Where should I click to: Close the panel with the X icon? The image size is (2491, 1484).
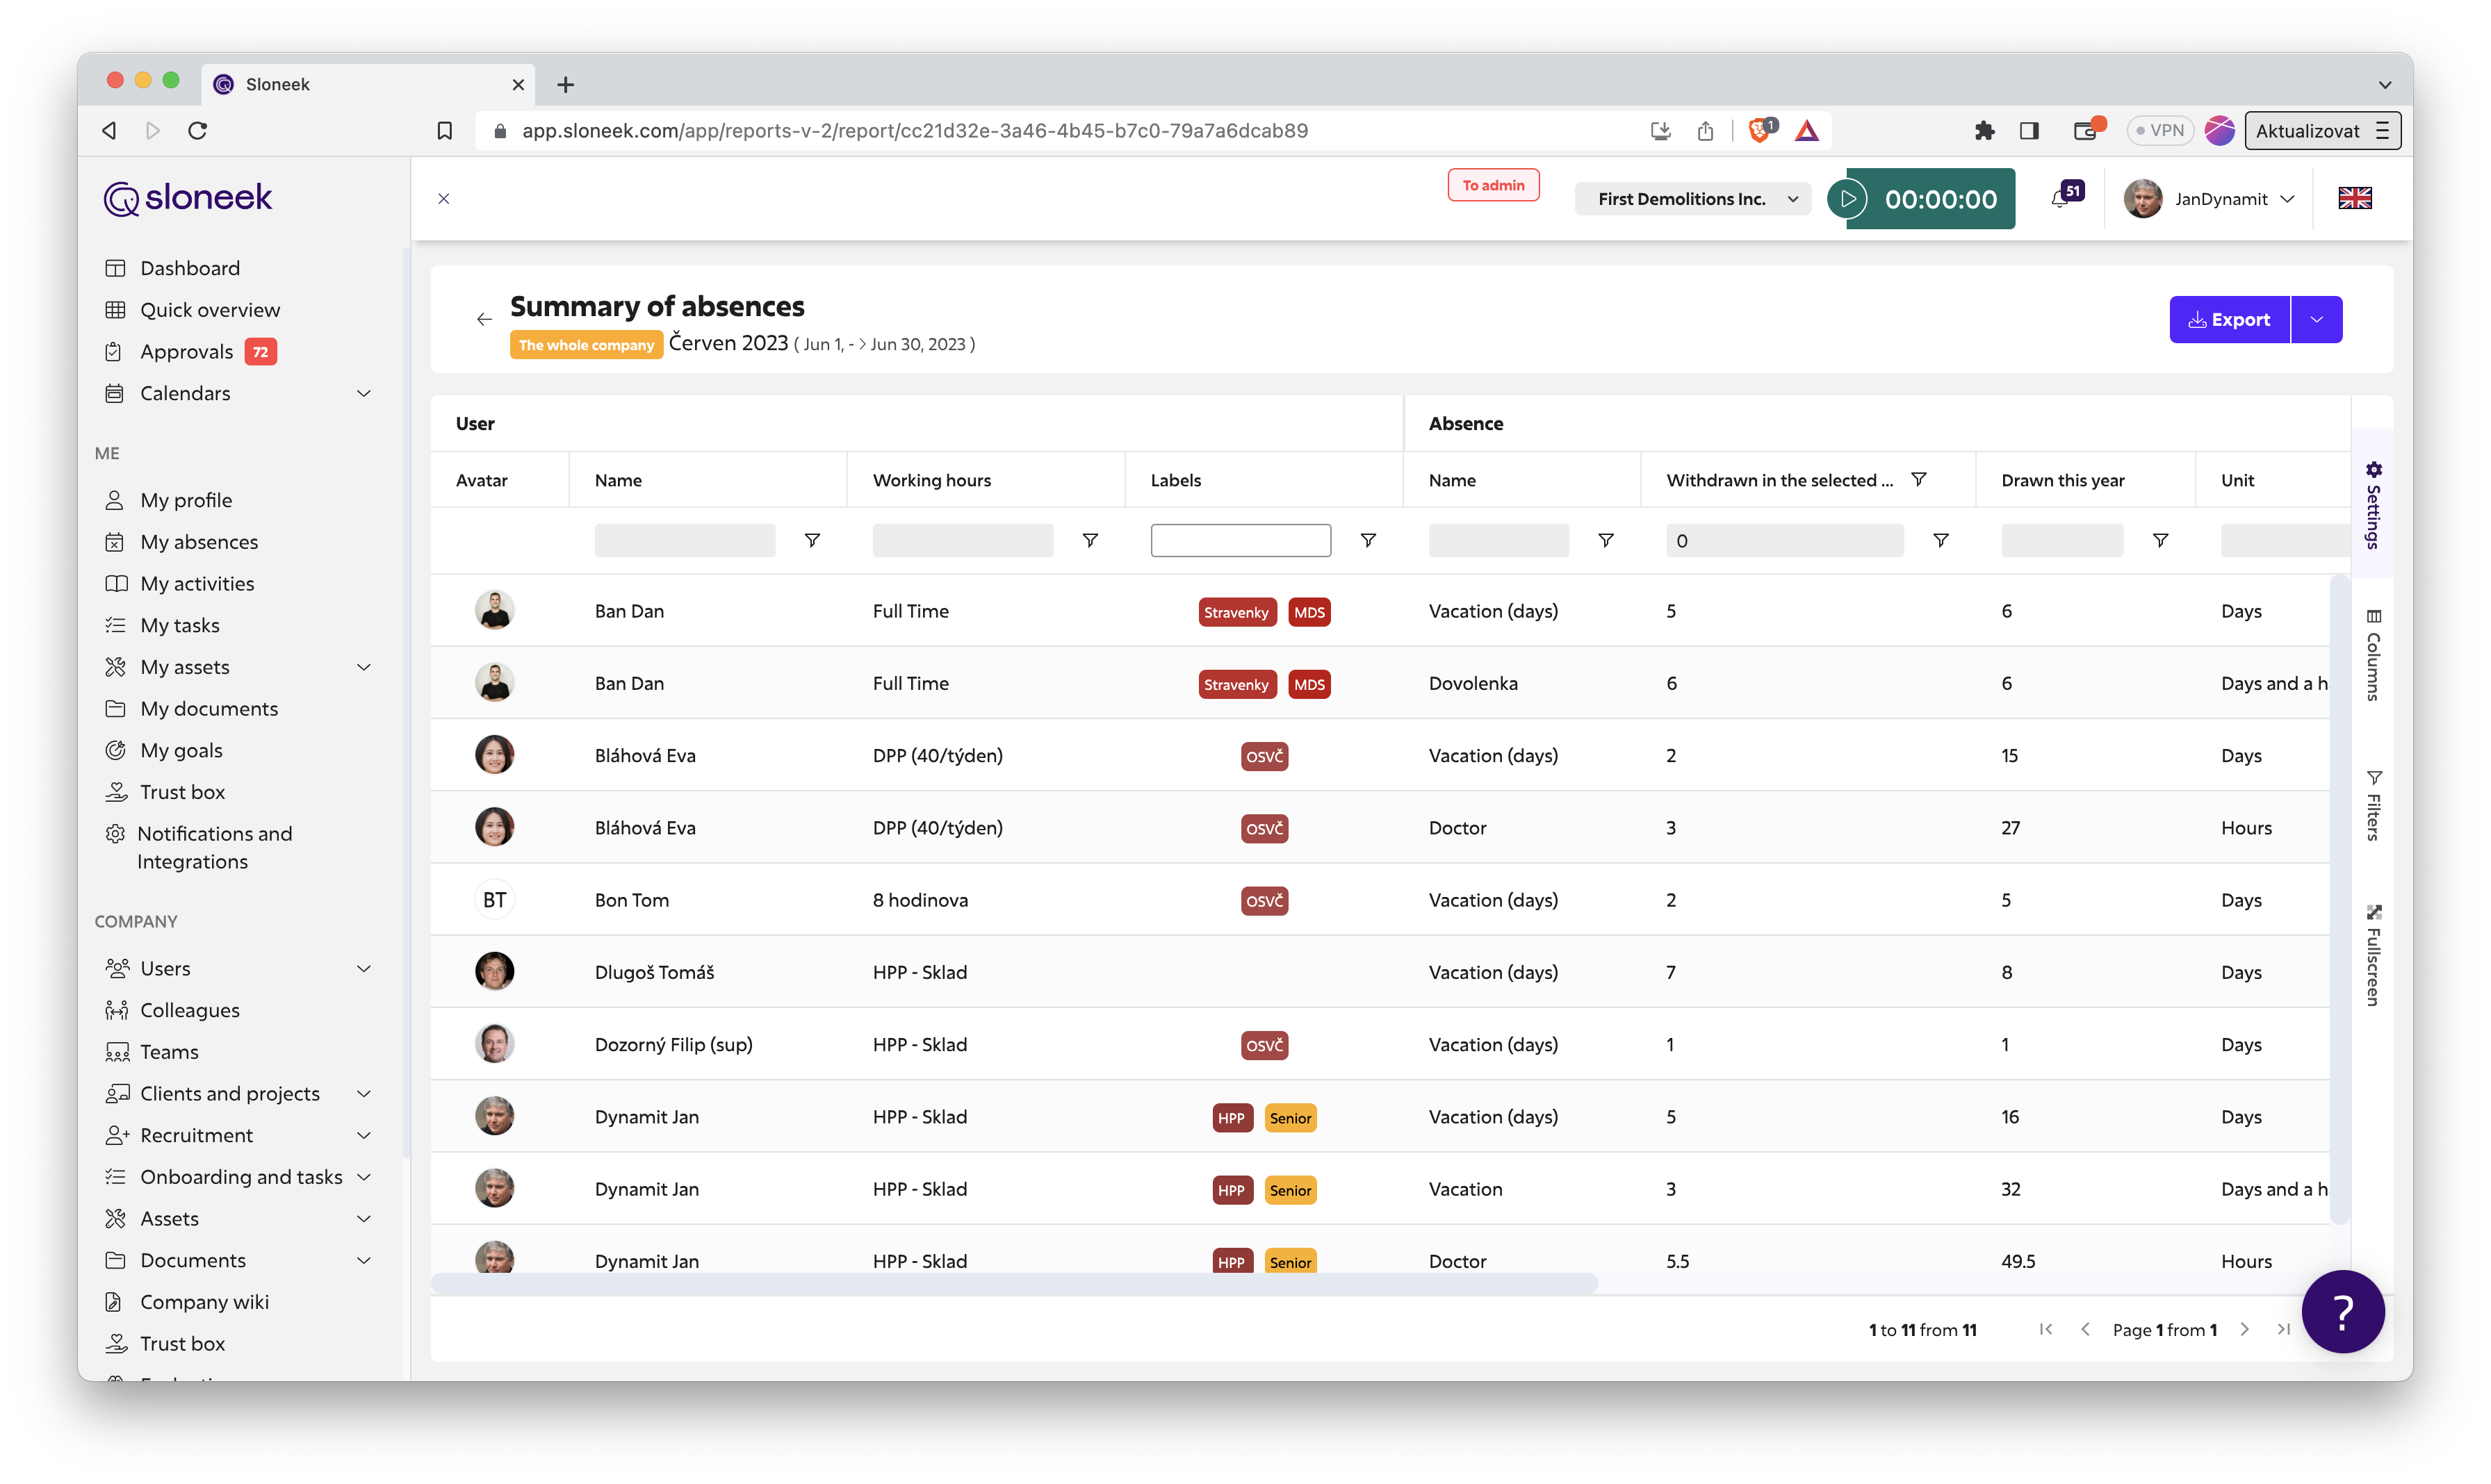[x=443, y=199]
